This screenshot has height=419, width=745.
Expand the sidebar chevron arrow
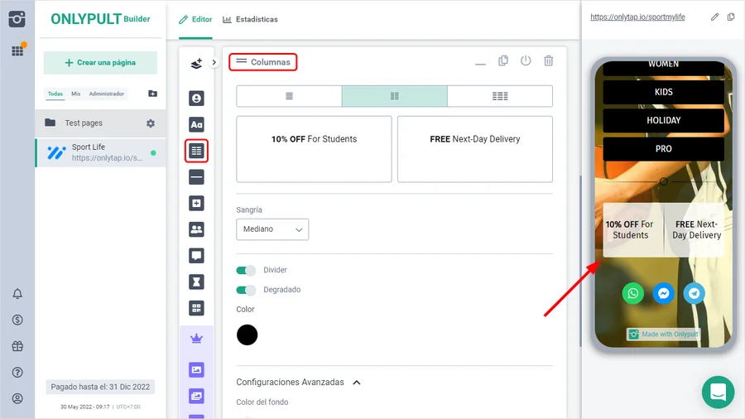pos(214,62)
